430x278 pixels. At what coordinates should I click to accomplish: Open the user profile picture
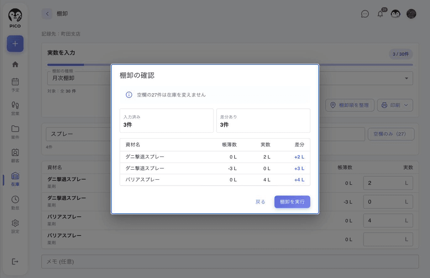[411, 14]
